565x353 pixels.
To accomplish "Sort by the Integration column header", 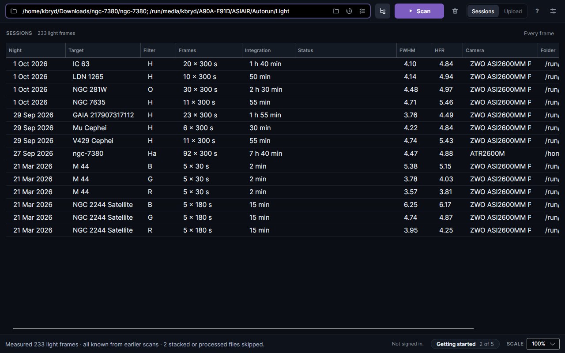I will 268,50.
